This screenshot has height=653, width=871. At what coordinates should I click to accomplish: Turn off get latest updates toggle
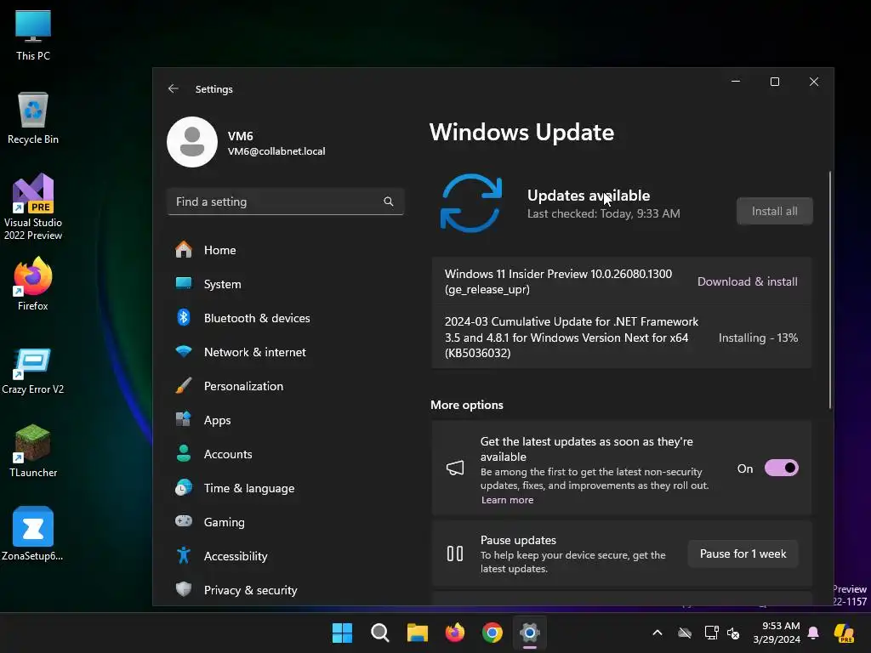pyautogui.click(x=781, y=468)
